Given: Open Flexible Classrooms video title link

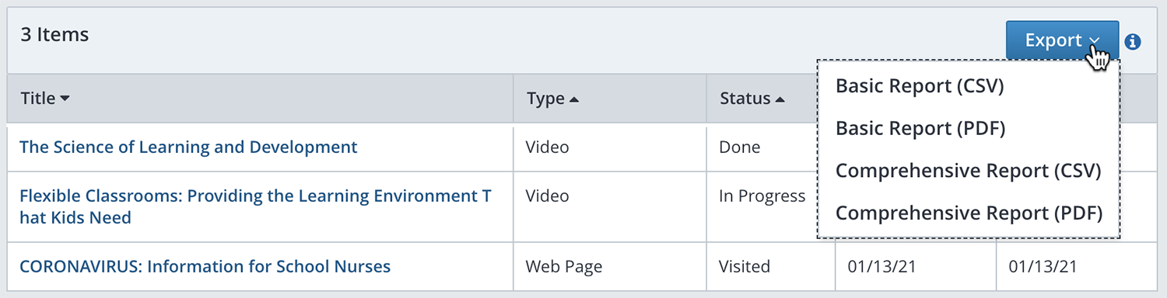Looking at the screenshot, I should (x=255, y=206).
